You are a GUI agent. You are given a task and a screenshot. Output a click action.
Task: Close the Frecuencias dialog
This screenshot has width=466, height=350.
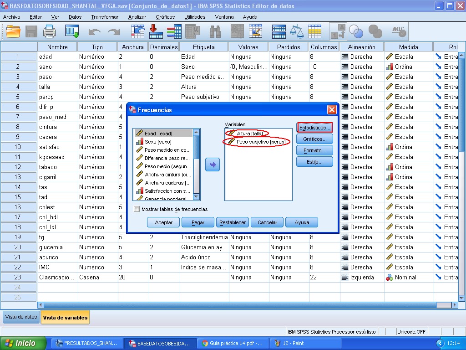click(332, 110)
